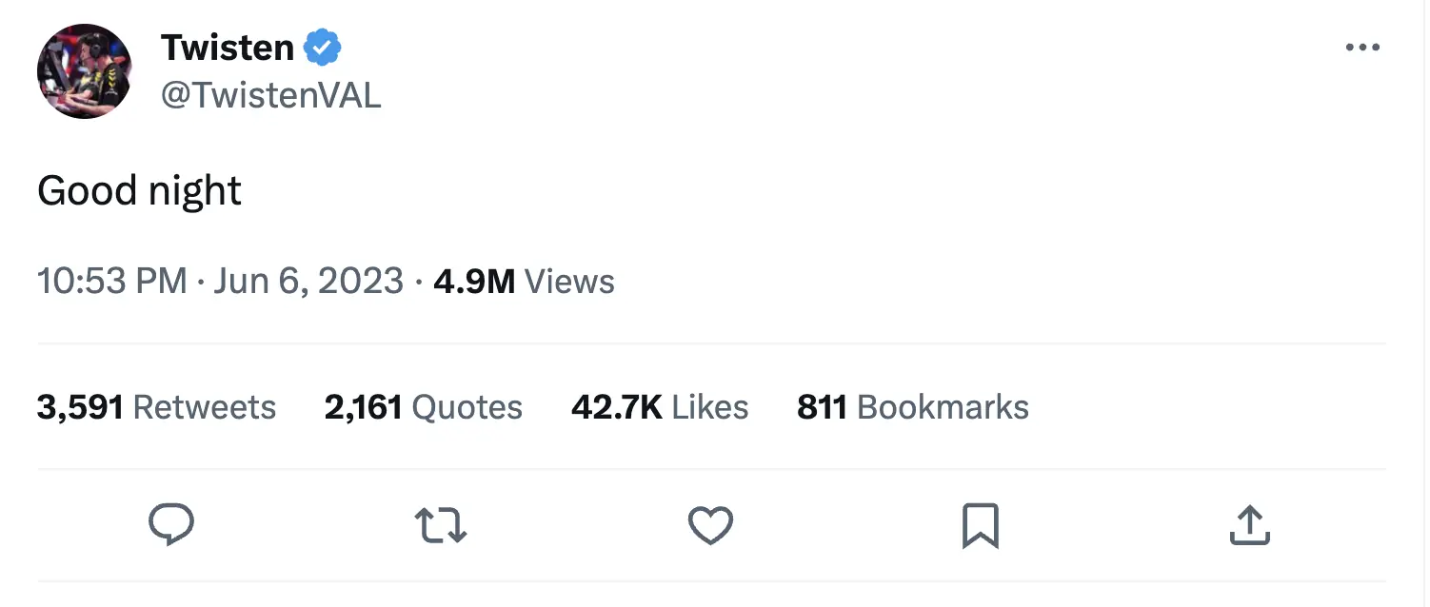
Task: Click the Good night tweet text
Action: coord(139,191)
